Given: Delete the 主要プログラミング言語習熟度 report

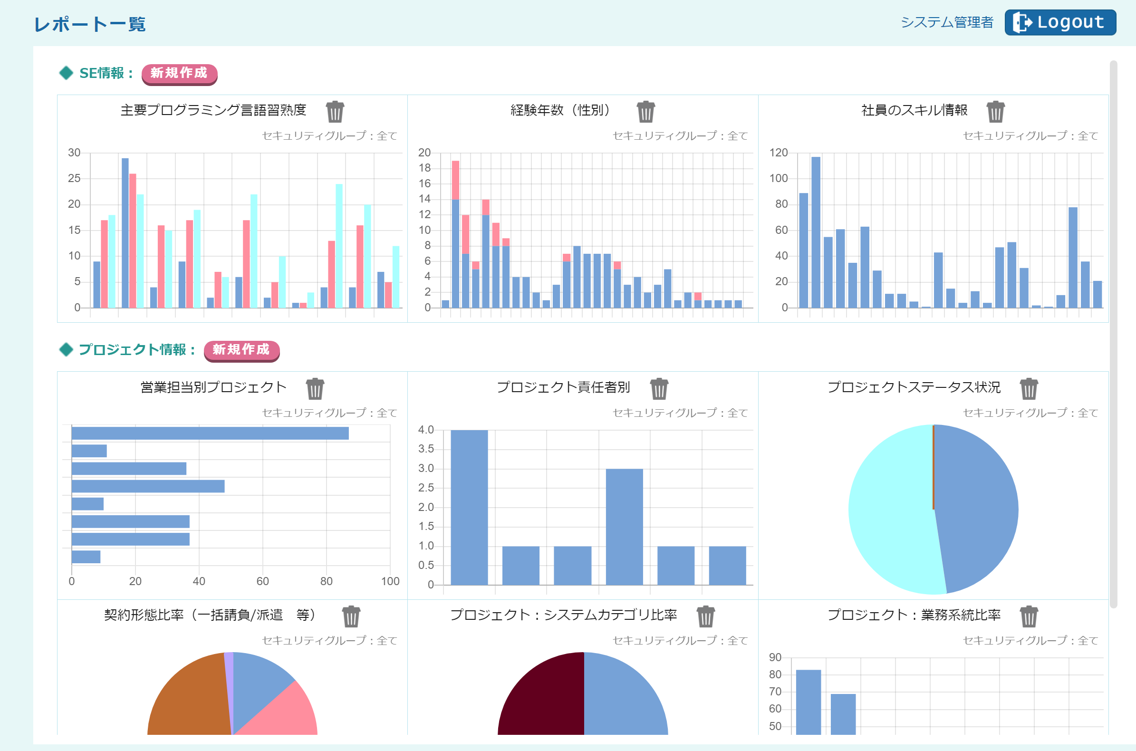Looking at the screenshot, I should tap(335, 112).
